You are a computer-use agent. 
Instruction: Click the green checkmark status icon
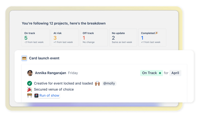pyautogui.click(x=30, y=83)
